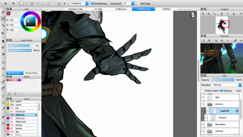
Task: Select the rectangular Select tool
Action: click(x=3, y=62)
